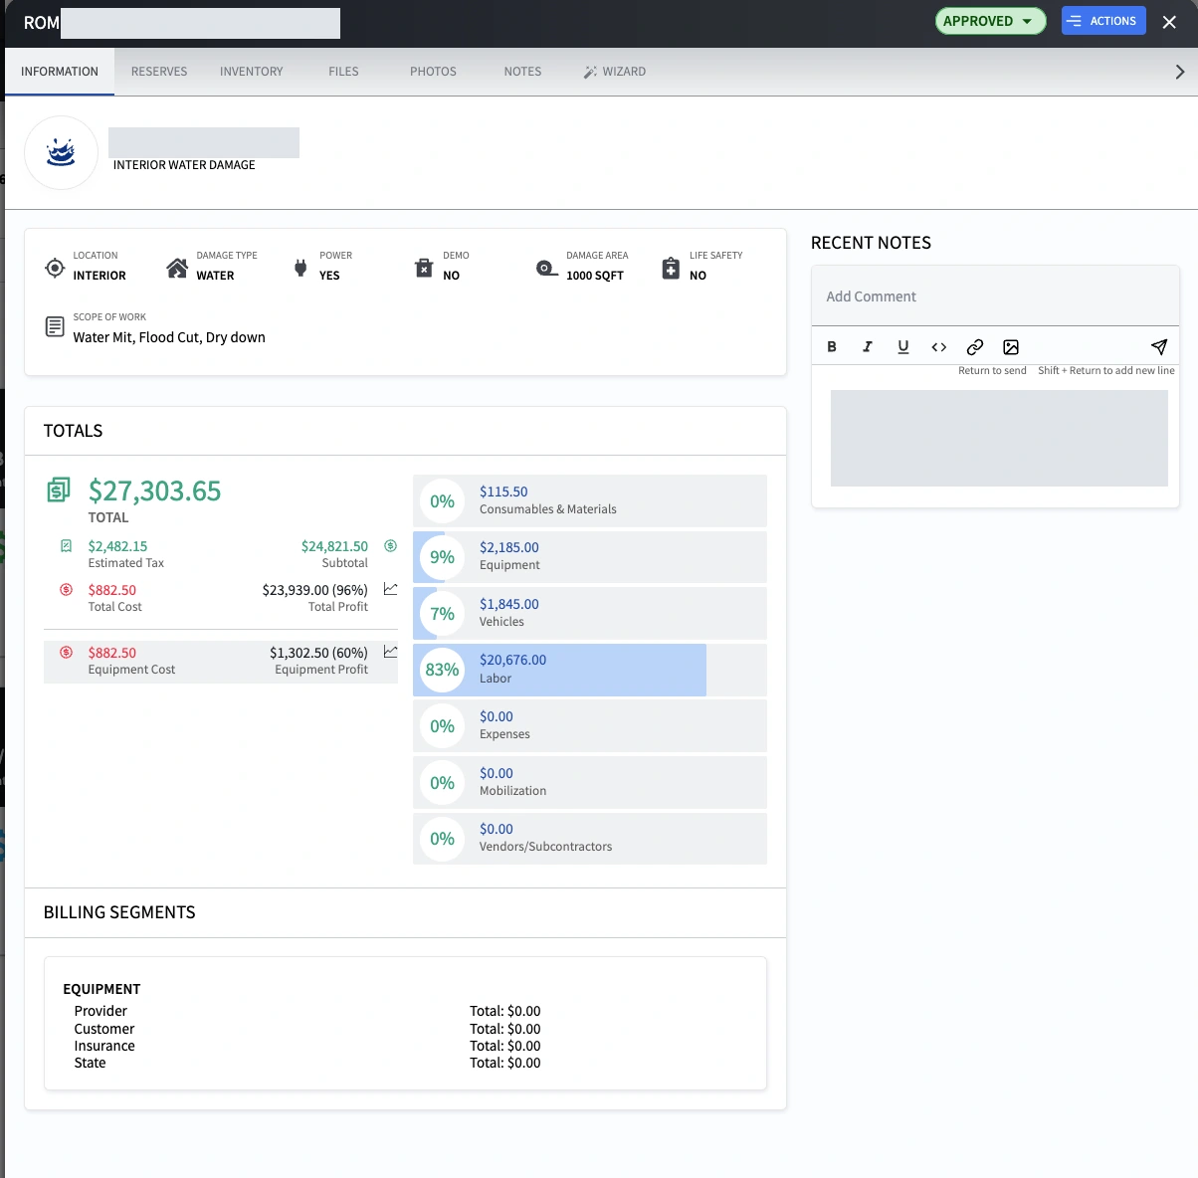This screenshot has width=1198, height=1178.
Task: Insert a link in the comment
Action: coord(975,347)
